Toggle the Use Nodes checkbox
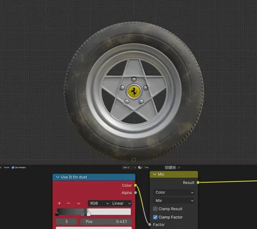 pyautogui.click(x=13, y=167)
